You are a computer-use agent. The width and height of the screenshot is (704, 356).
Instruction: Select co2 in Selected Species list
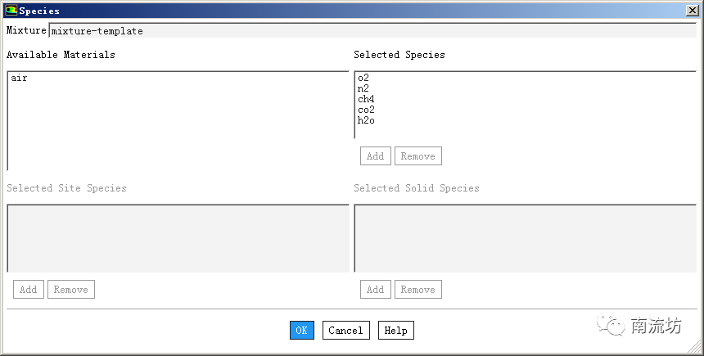(366, 110)
